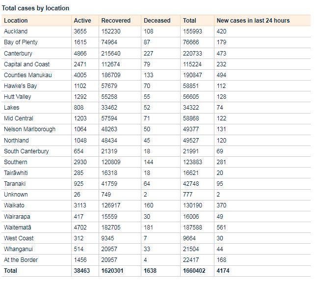Click the At the Border location cell
Screen dimensions: 315x287
pos(21,260)
